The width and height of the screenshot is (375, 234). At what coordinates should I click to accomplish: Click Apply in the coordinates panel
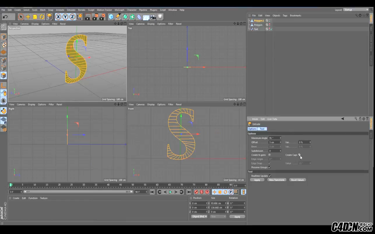coord(237,217)
